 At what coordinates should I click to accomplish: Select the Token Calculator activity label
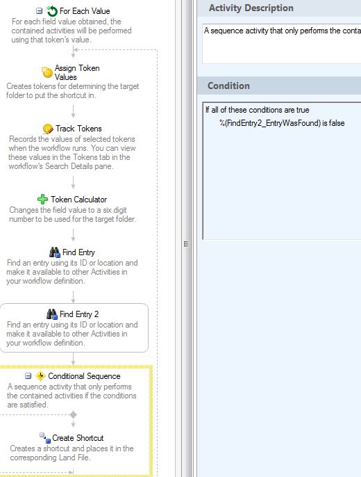[79, 200]
